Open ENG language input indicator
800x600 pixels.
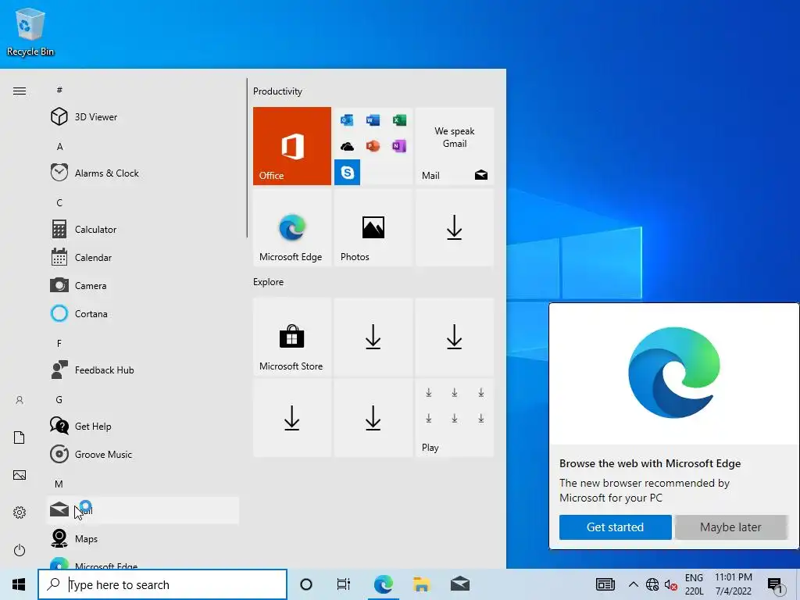click(x=694, y=584)
